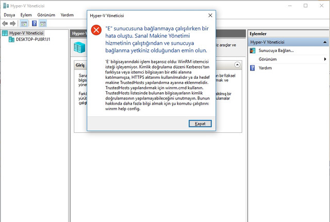The height and width of the screenshot is (222, 330).
Task: Click the blue error headline text in dialog
Action: (157, 39)
